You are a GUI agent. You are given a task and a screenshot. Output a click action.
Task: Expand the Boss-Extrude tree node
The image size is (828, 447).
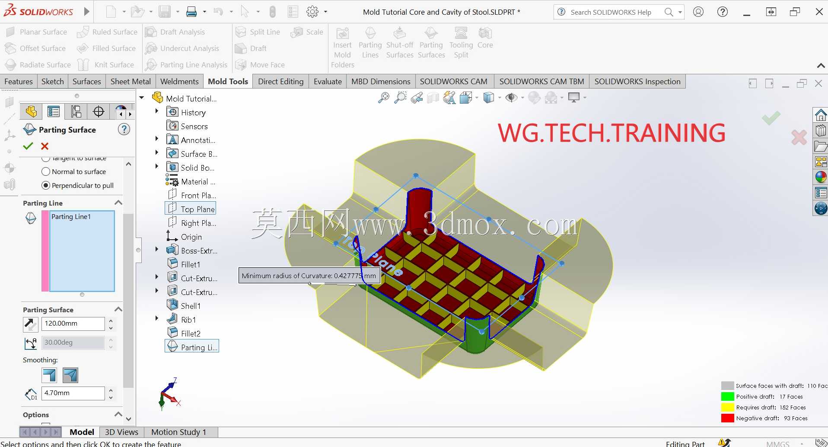(x=157, y=250)
